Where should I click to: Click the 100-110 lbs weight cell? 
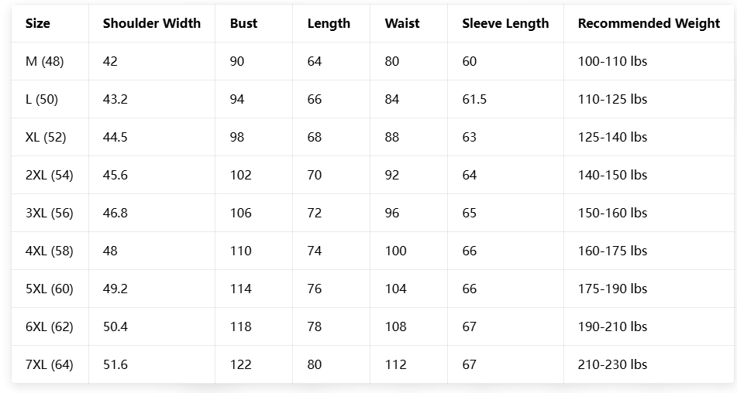point(612,61)
